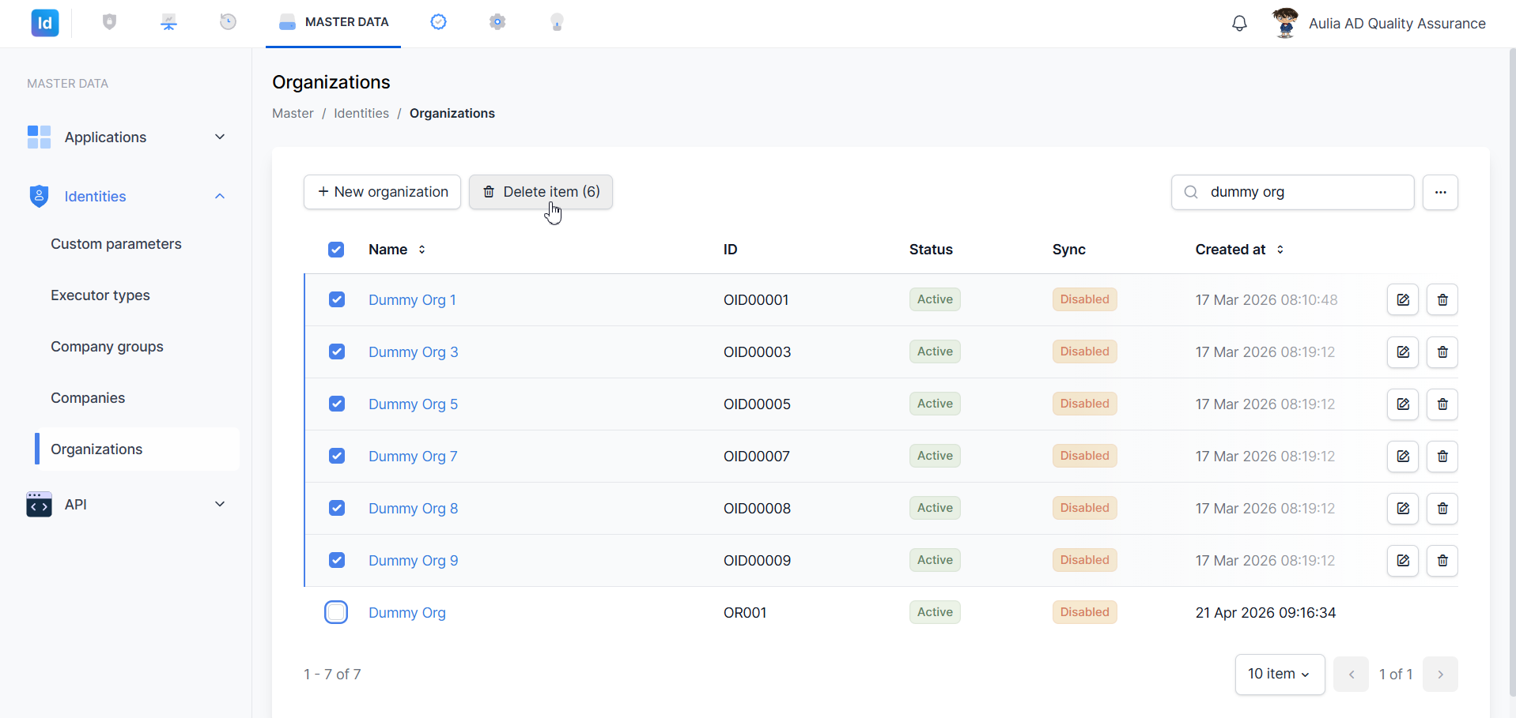The width and height of the screenshot is (1516, 718).
Task: Open the three-dots more options button
Action: (x=1440, y=192)
